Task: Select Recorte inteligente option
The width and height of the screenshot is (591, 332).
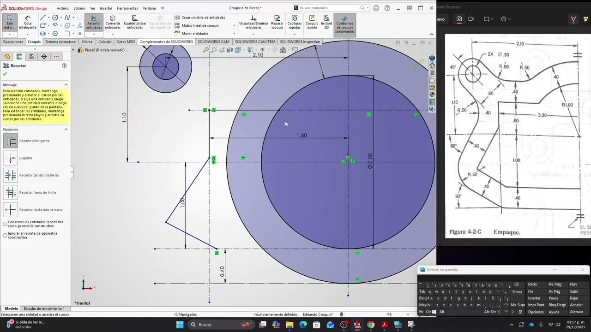Action: click(x=11, y=141)
